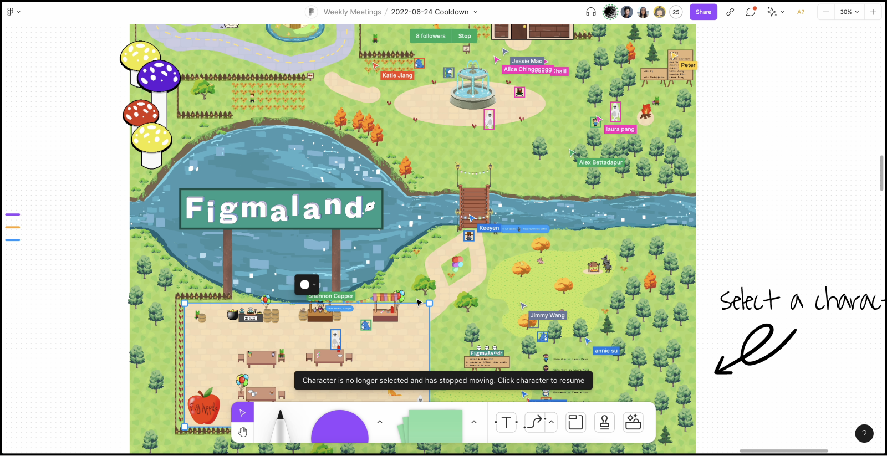The height and width of the screenshot is (456, 887).
Task: Open the AI sparkle actions icon
Action: (772, 12)
